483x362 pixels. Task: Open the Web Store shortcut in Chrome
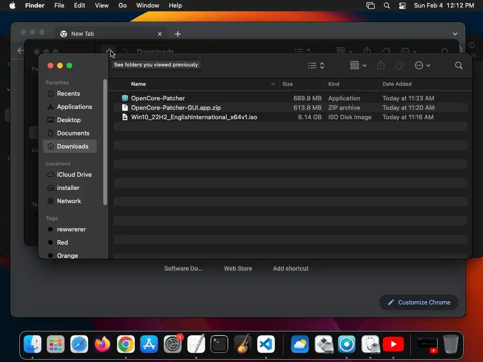click(238, 268)
